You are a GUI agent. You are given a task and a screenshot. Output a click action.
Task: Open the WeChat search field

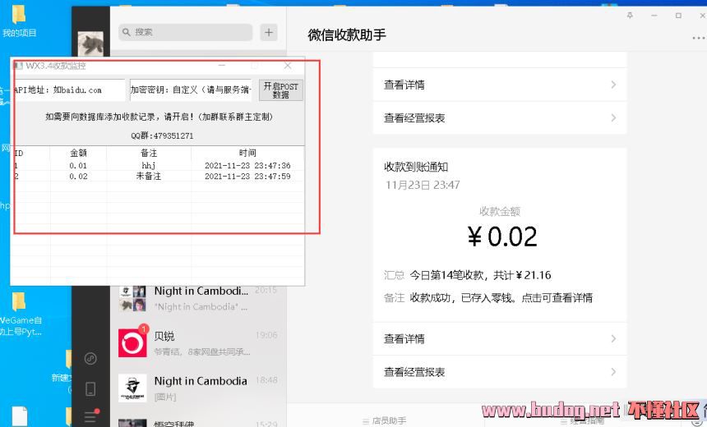185,32
